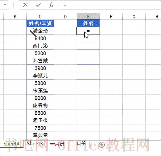Click the 姓名/工资 header cell
Screen dimensions: 161x156
[x=40, y=23]
